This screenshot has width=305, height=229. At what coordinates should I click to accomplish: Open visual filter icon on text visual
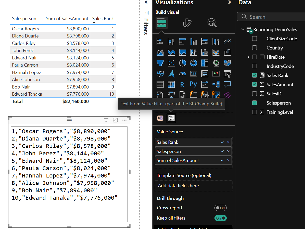click(106, 120)
